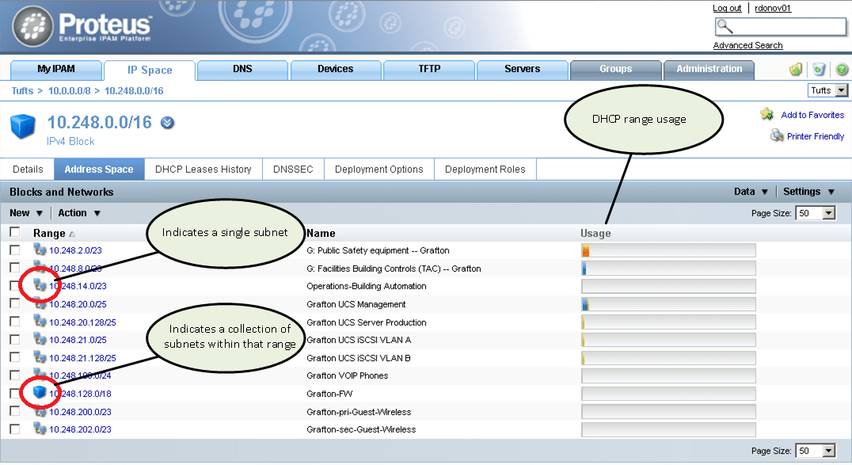Select the blue IPv4 Block cube icon
Viewport: 852px width, 465px height.
pyautogui.click(x=23, y=125)
